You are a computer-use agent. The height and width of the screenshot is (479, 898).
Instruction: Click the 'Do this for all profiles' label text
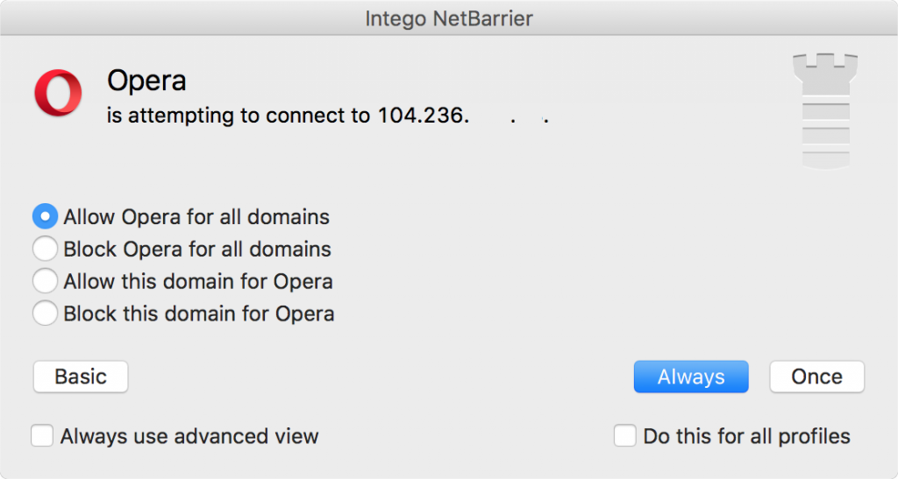747,436
